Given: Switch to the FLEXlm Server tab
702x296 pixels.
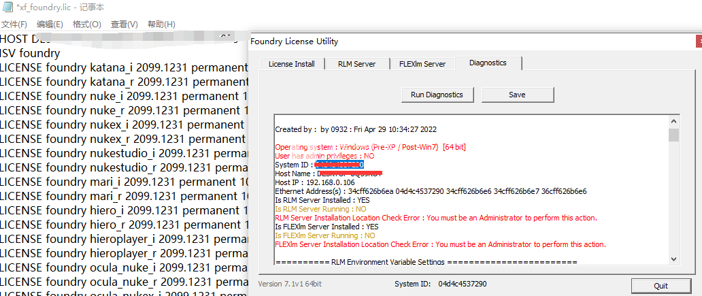Looking at the screenshot, I should [422, 64].
